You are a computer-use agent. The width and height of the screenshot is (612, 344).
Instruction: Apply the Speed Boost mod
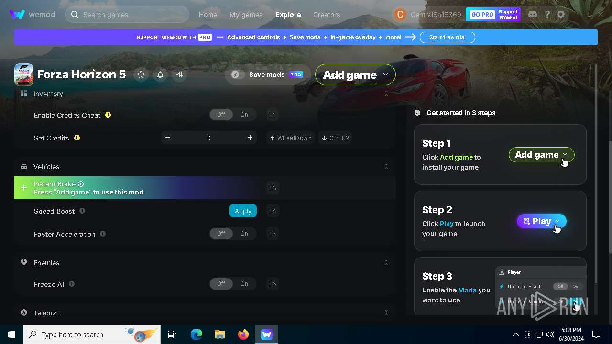pos(243,211)
